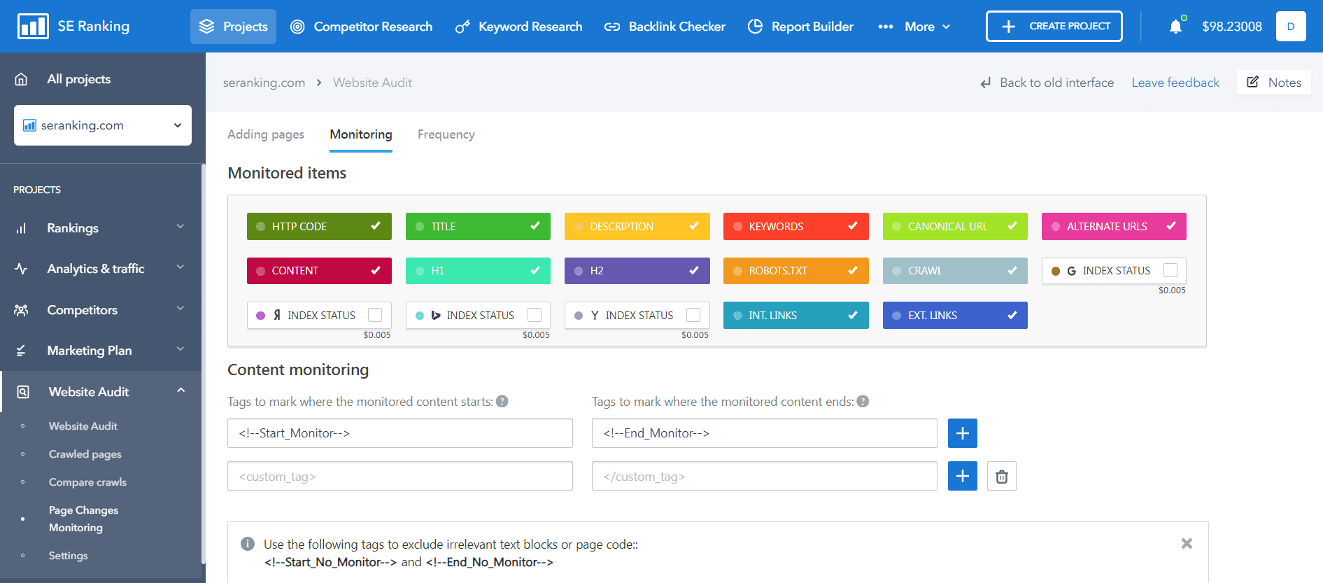Enable Bing INDEX STATUS checkbox
The image size is (1323, 583).
tap(535, 315)
